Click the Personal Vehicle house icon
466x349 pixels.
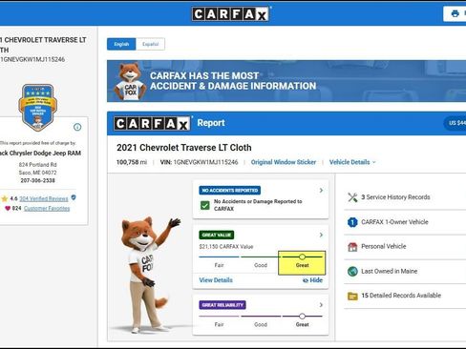(x=352, y=247)
